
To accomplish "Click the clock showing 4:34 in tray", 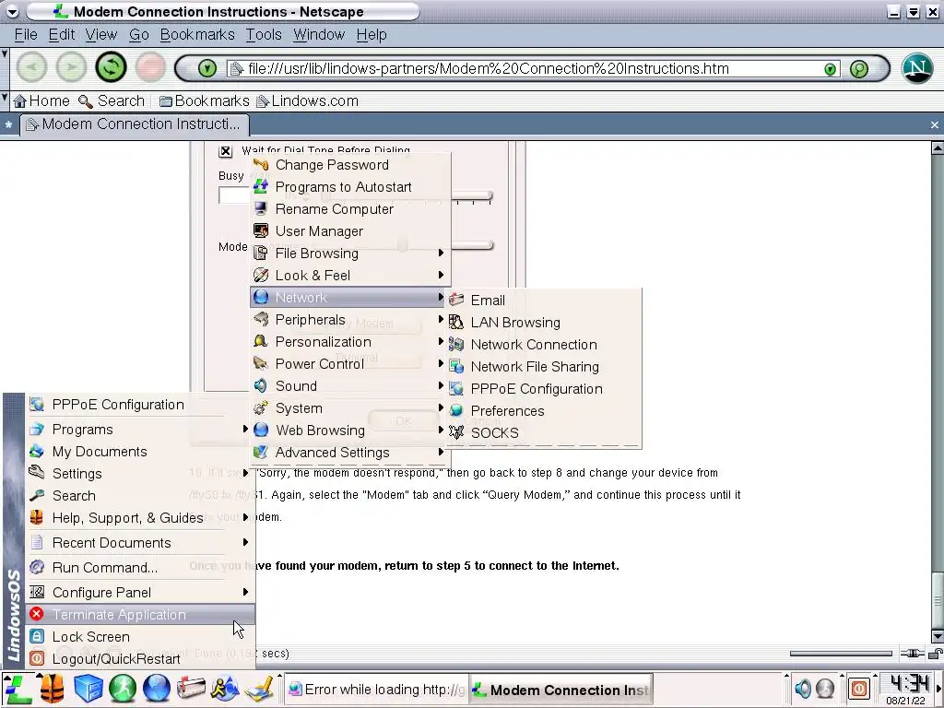I will coord(909,684).
